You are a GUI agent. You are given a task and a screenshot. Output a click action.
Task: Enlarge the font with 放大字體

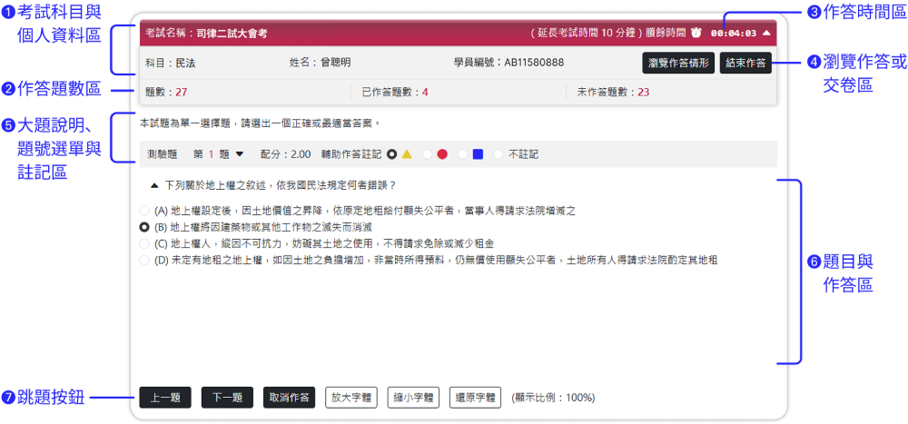coord(350,398)
